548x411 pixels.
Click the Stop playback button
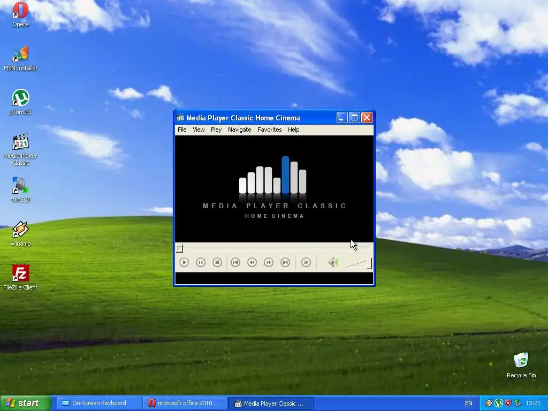coord(217,262)
